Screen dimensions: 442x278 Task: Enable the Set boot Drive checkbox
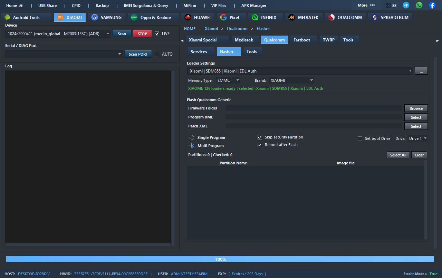coord(360,138)
